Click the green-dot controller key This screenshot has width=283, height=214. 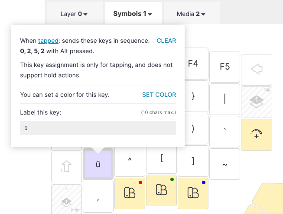coord(161,190)
